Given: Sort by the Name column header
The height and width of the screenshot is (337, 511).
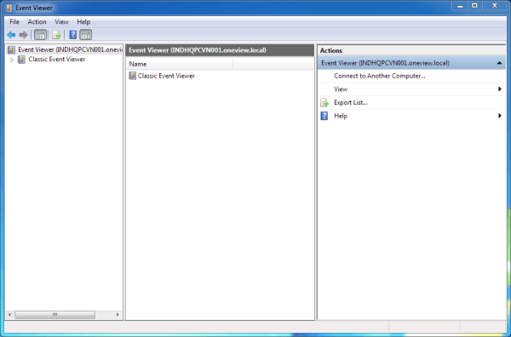Looking at the screenshot, I should point(179,64).
